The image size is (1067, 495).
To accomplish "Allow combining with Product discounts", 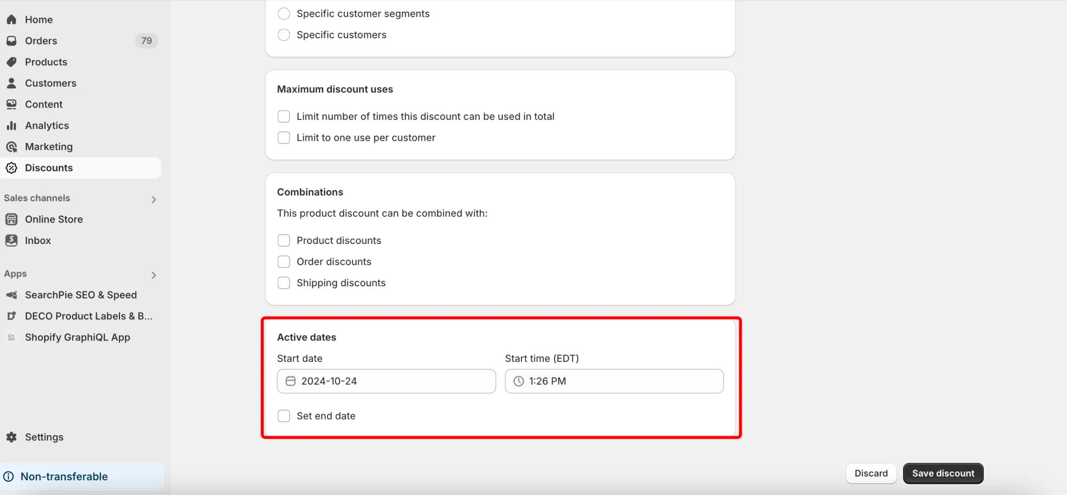I will [x=284, y=240].
